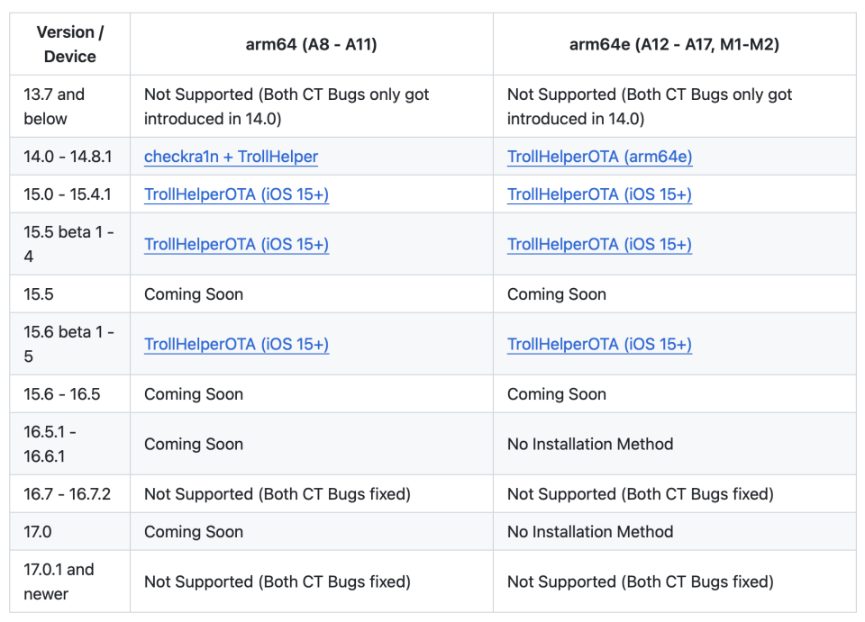The height and width of the screenshot is (622, 865).
Task: Click arm64 "Coming Soon" cell in 15.5 row
Action: pyautogui.click(x=194, y=294)
